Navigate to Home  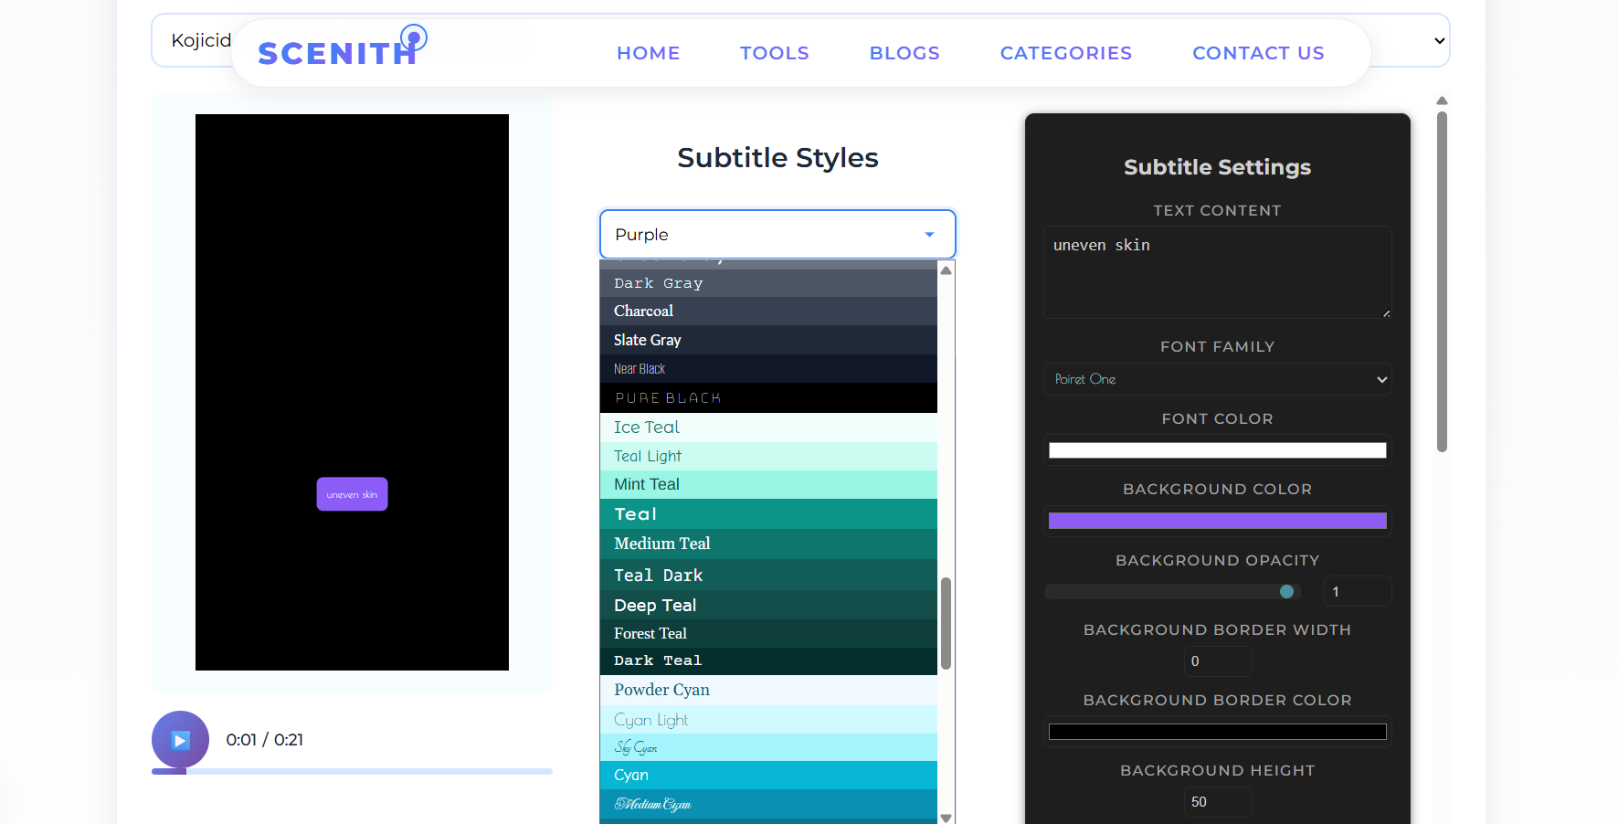648,53
